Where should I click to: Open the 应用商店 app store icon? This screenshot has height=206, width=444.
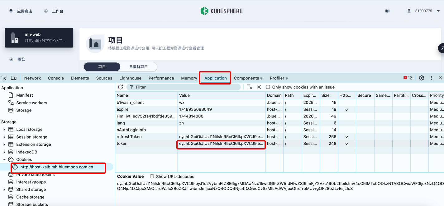(11, 11)
